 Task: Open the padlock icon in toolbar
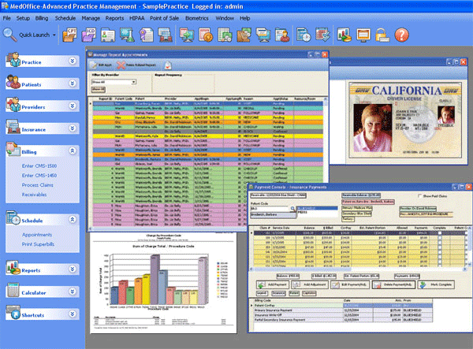pos(382,35)
